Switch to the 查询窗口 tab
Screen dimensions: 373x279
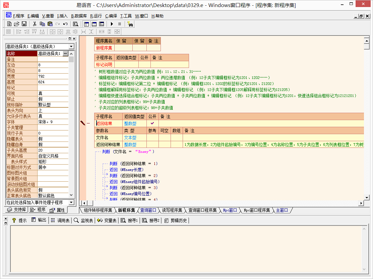pyautogui.click(x=148, y=210)
